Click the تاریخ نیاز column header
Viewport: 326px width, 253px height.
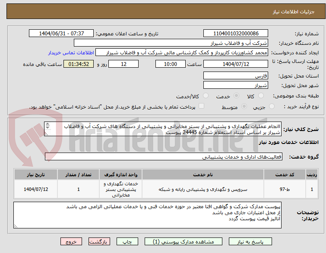[x=36, y=175]
